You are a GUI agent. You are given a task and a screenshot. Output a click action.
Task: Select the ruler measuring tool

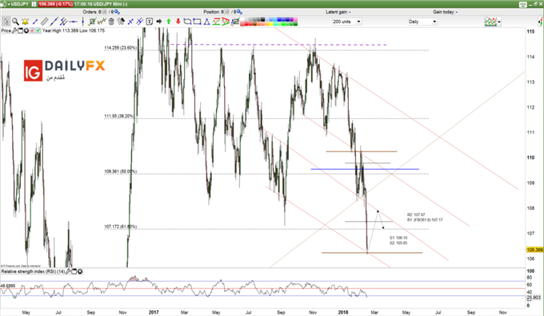click(44, 22)
